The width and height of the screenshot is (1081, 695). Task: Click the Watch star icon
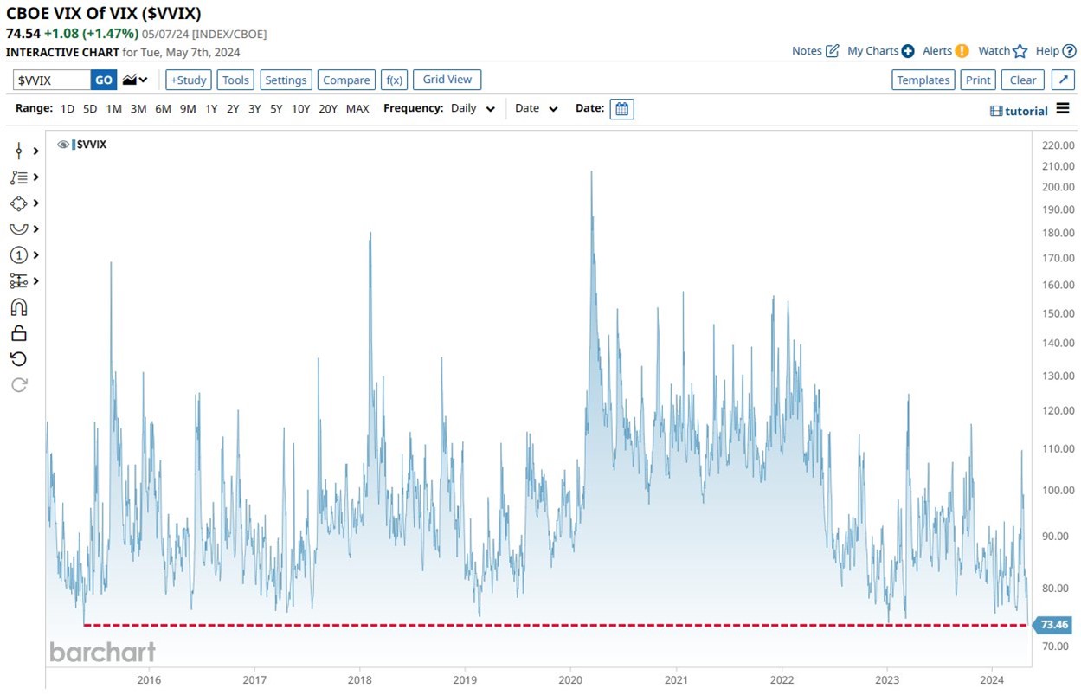pos(1020,51)
